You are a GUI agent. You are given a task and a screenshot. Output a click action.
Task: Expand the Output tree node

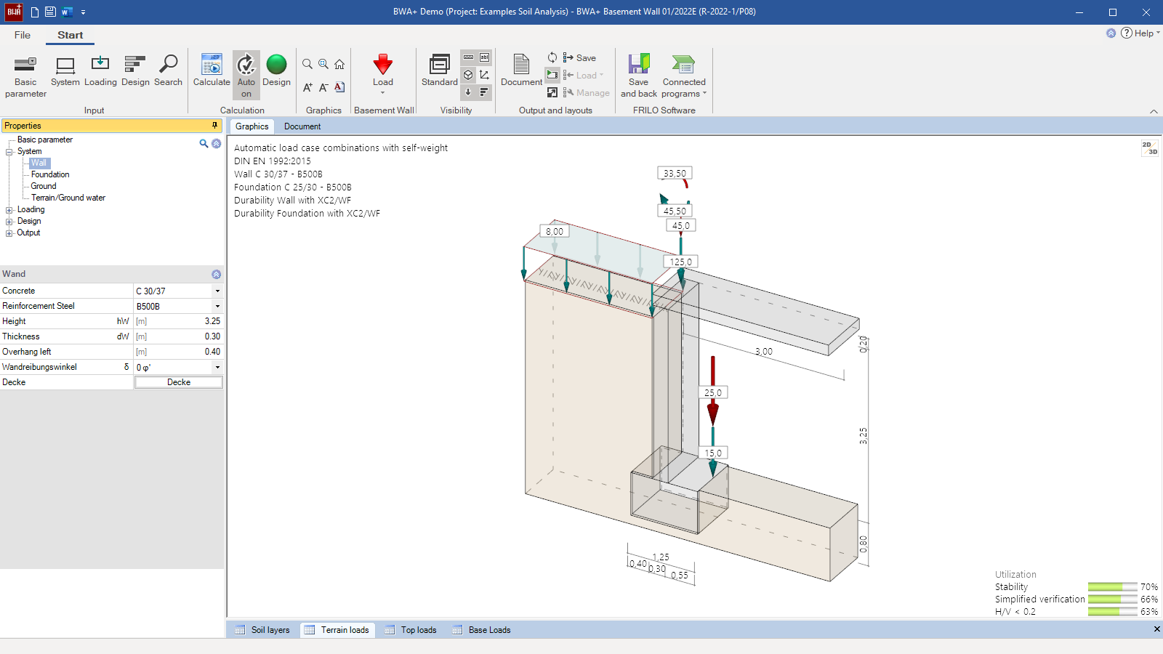9,233
